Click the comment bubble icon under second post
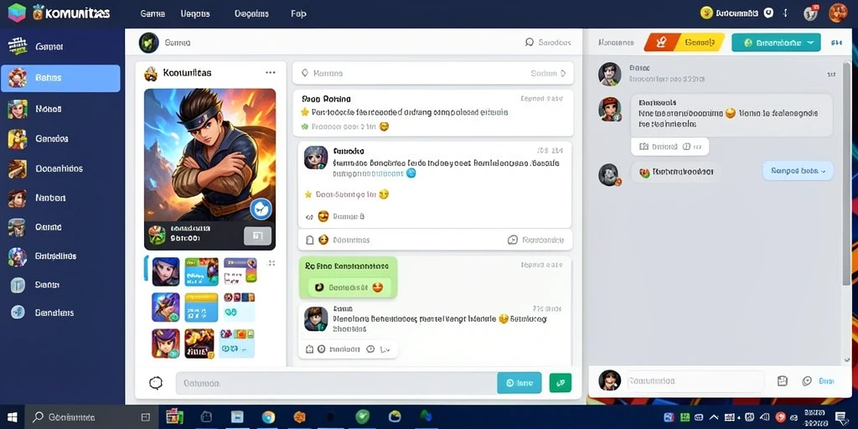Viewport: 858px width, 429px height. point(513,240)
